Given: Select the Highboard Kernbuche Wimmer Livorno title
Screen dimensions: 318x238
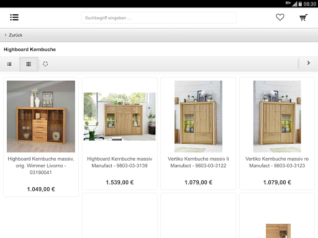Looking at the screenshot, I should [41, 165].
